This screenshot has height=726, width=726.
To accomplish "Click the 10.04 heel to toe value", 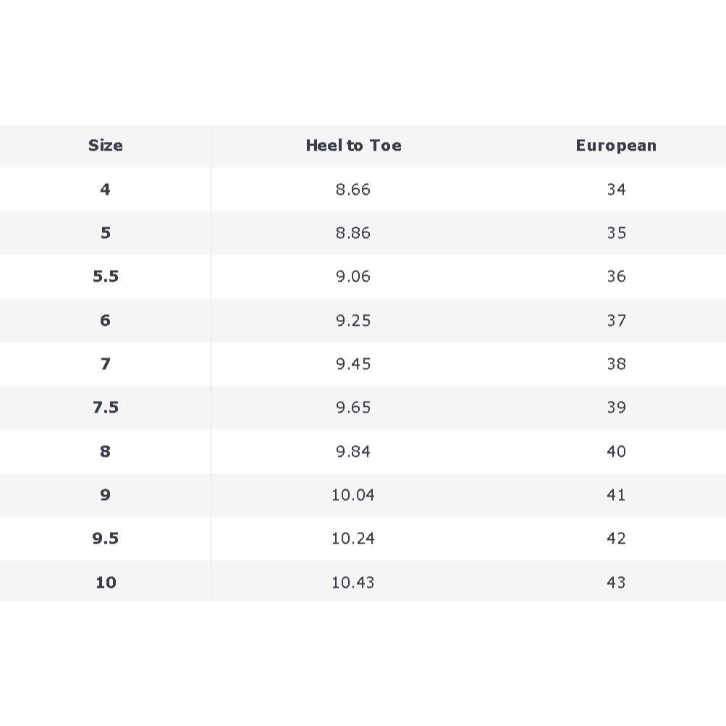I will 353,495.
